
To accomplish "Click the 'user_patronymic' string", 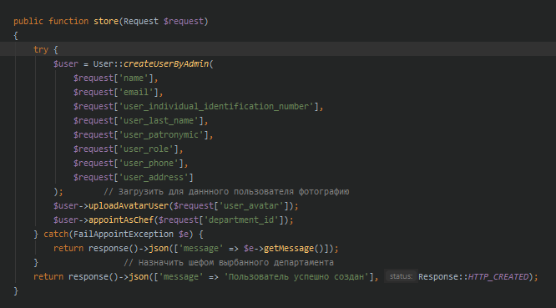I will coord(161,134).
